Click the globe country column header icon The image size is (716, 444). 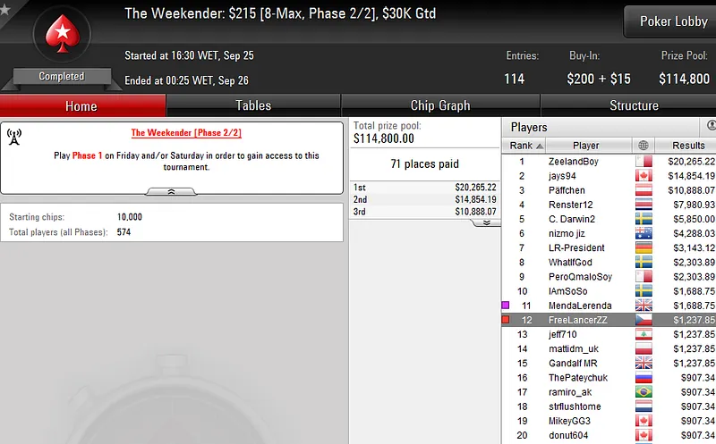[644, 146]
